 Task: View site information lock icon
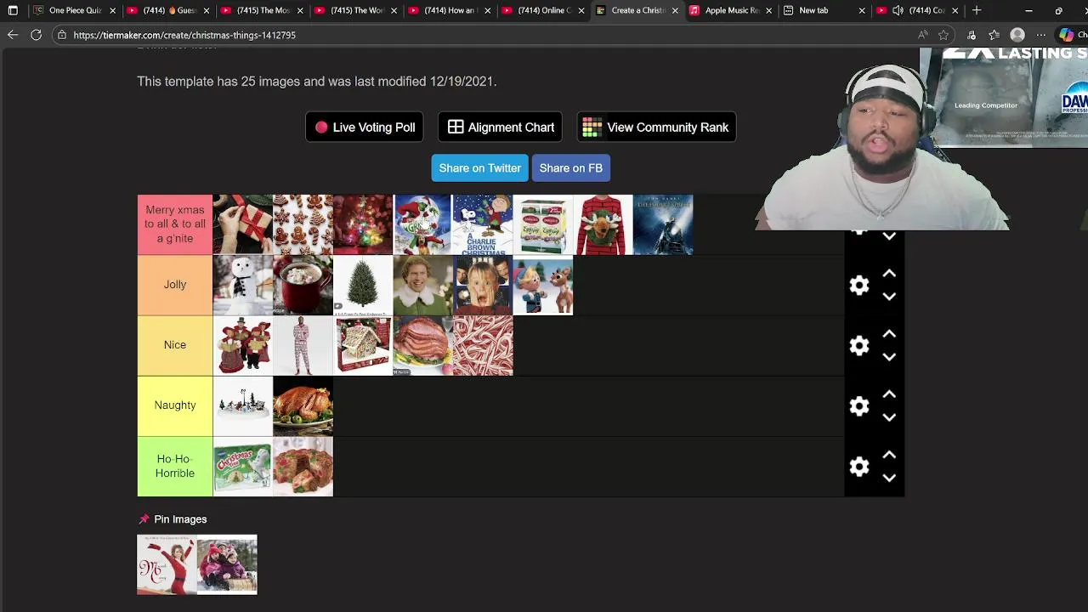click(x=62, y=35)
